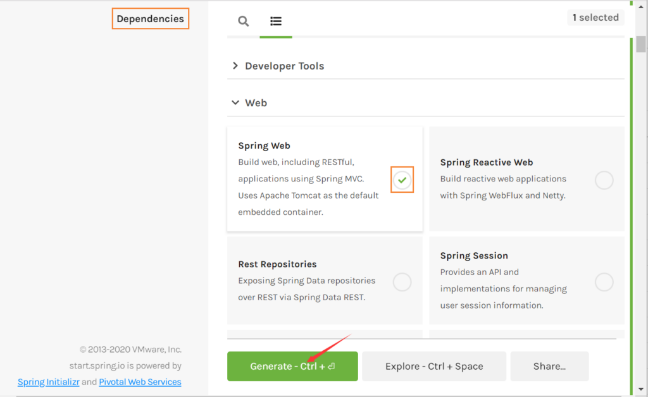Open the dependency search tab
Image resolution: width=648 pixels, height=397 pixels.
point(244,21)
